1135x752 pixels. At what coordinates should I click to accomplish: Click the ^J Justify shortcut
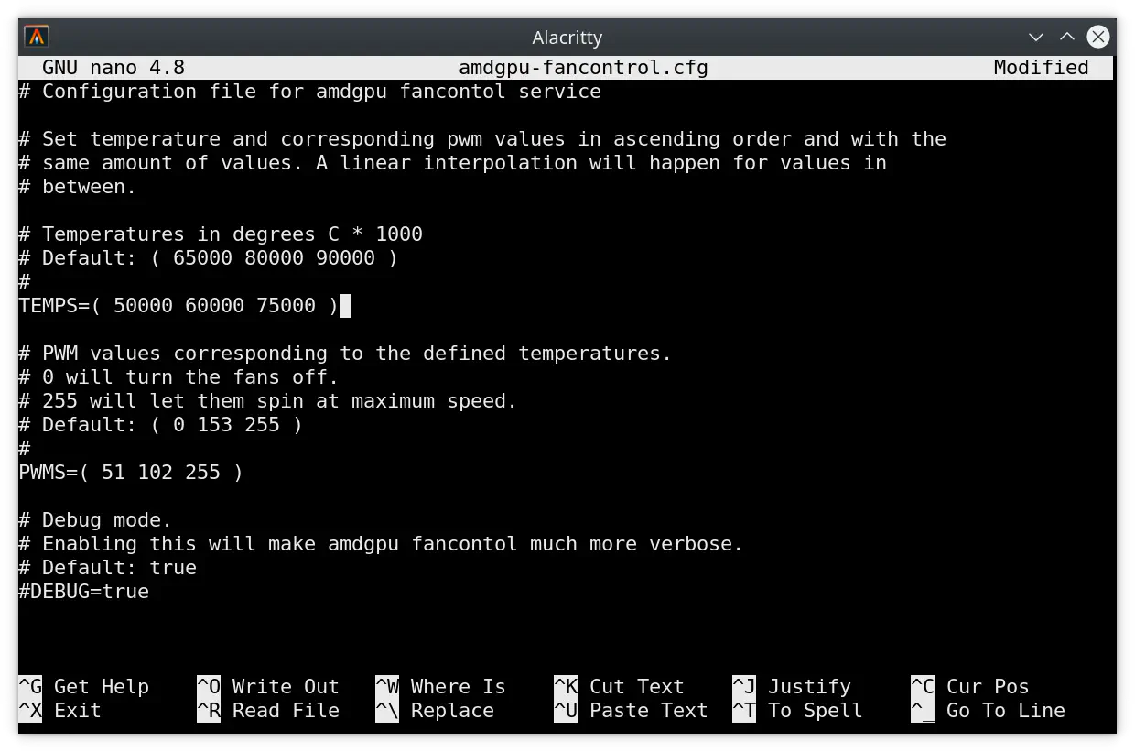pos(791,687)
